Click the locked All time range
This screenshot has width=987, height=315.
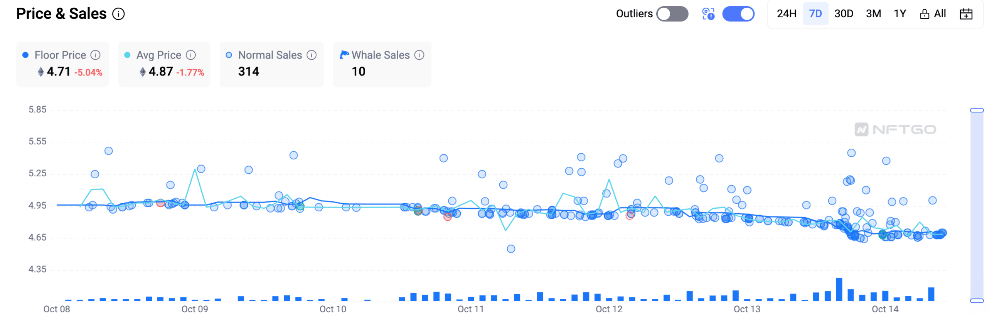pos(933,14)
